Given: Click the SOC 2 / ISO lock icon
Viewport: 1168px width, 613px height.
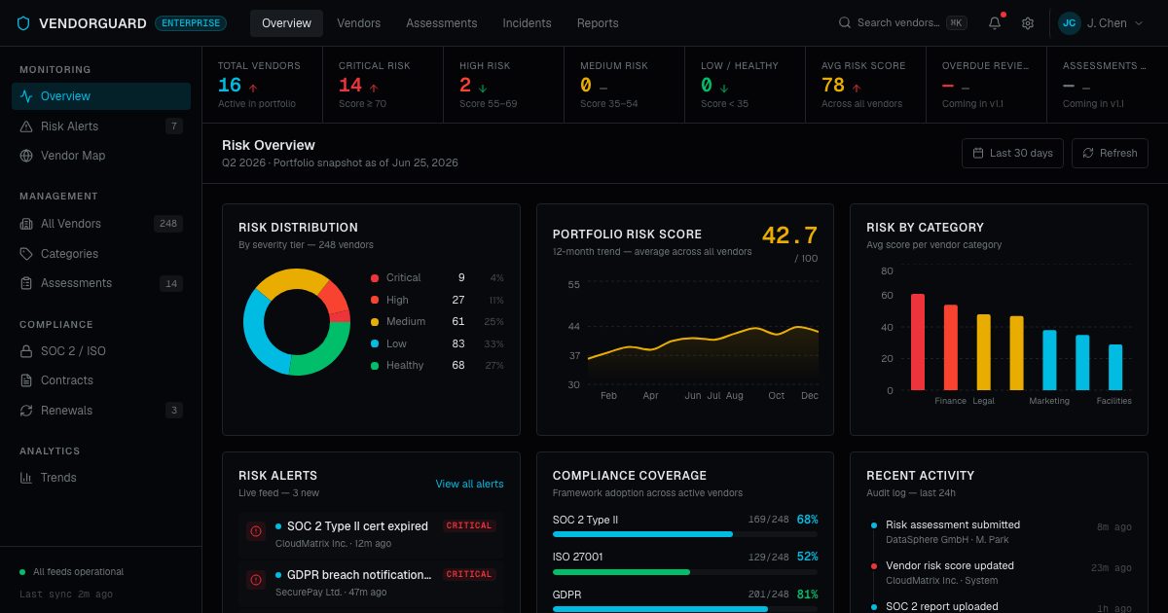Looking at the screenshot, I should coord(26,351).
